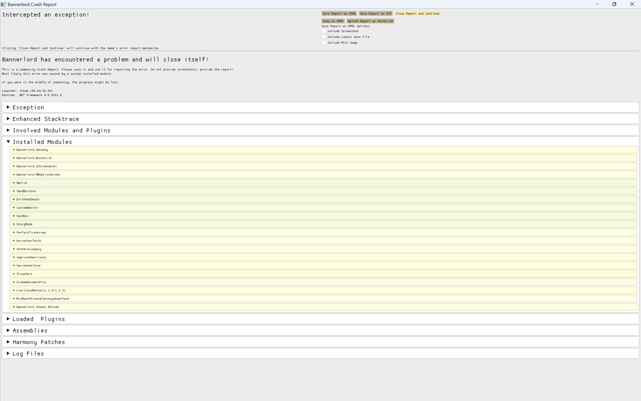641x401 pixels.
Task: Expand LimitlessMarket(1.1.0-1.2.3) module row
Action: (x=323, y=290)
